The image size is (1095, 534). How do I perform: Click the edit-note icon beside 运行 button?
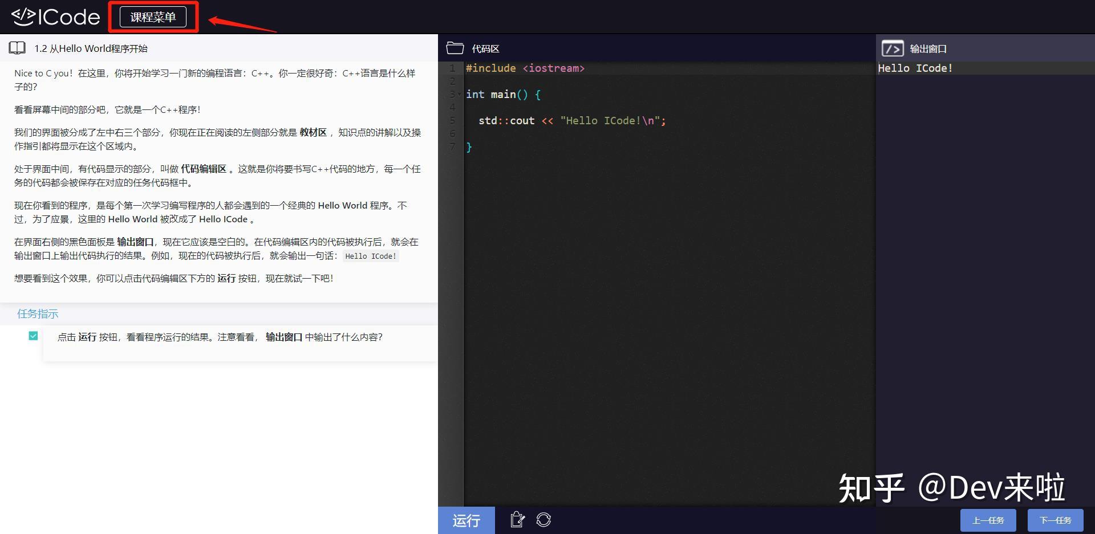517,520
